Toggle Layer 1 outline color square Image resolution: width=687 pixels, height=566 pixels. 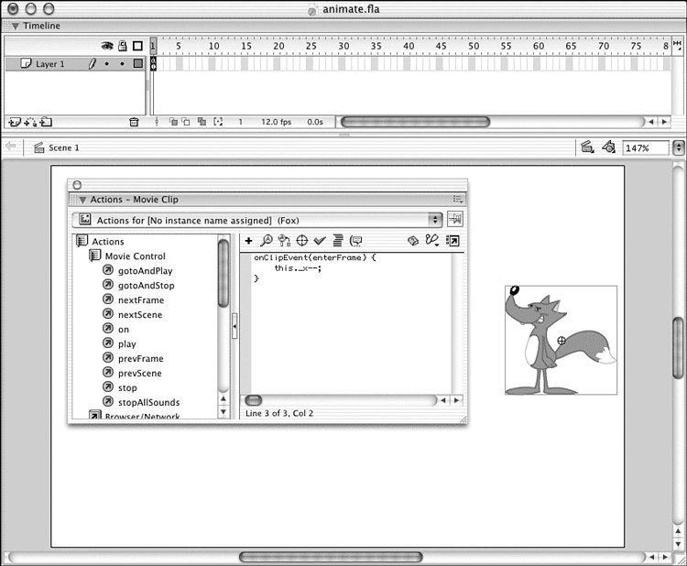tap(138, 63)
